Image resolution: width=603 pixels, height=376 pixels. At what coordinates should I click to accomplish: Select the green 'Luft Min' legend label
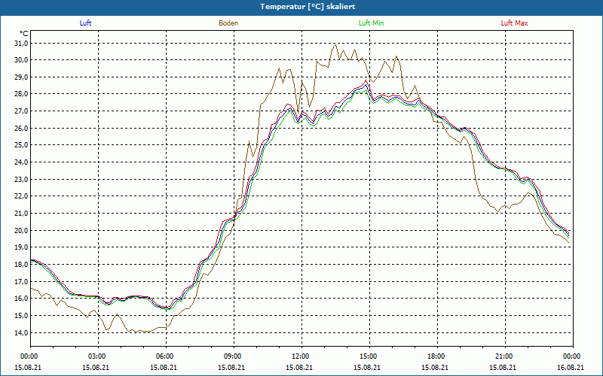[x=371, y=23]
